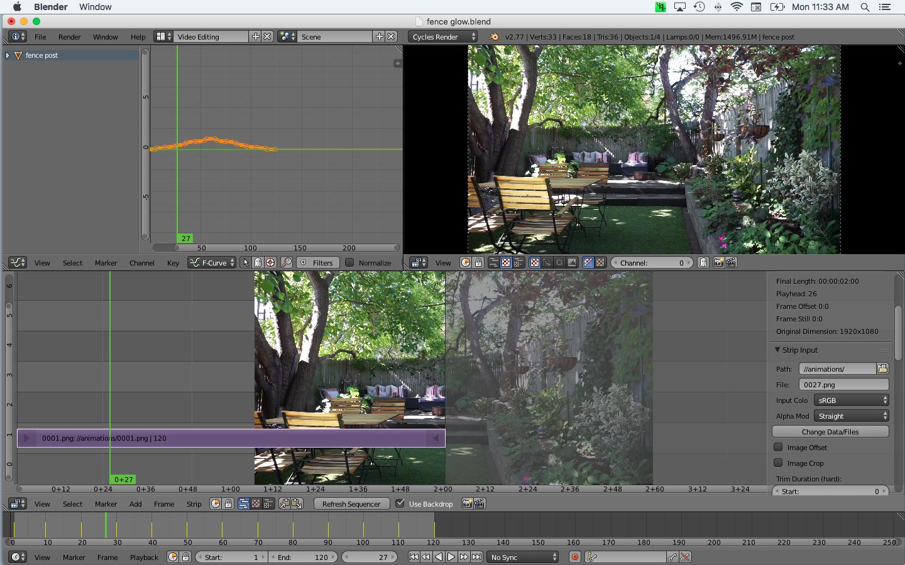Enable Image Offset in Strip Input panel
This screenshot has width=905, height=565.
(779, 447)
